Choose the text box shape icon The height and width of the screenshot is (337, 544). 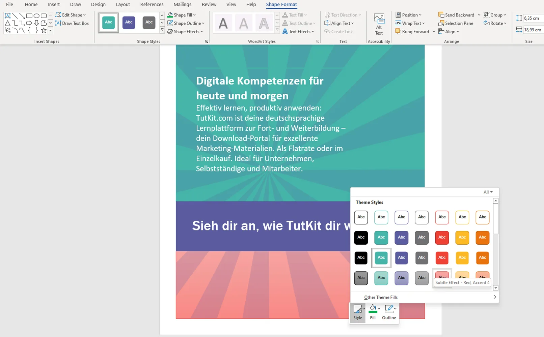[x=7, y=16]
